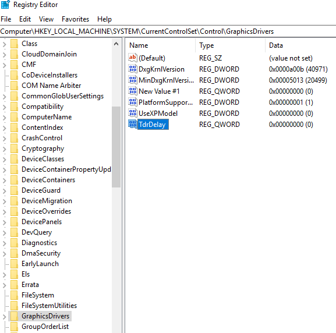Click the EarlyLaunch folder icon
336x333 pixels.
pyautogui.click(x=15, y=264)
